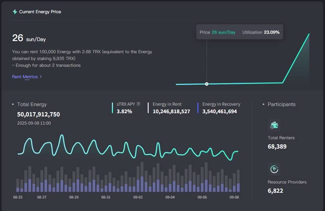Viewport: 325px width, 211px height.
Task: Click the lightning bolt icon beside Current Energy Price
Action: tap(15, 12)
